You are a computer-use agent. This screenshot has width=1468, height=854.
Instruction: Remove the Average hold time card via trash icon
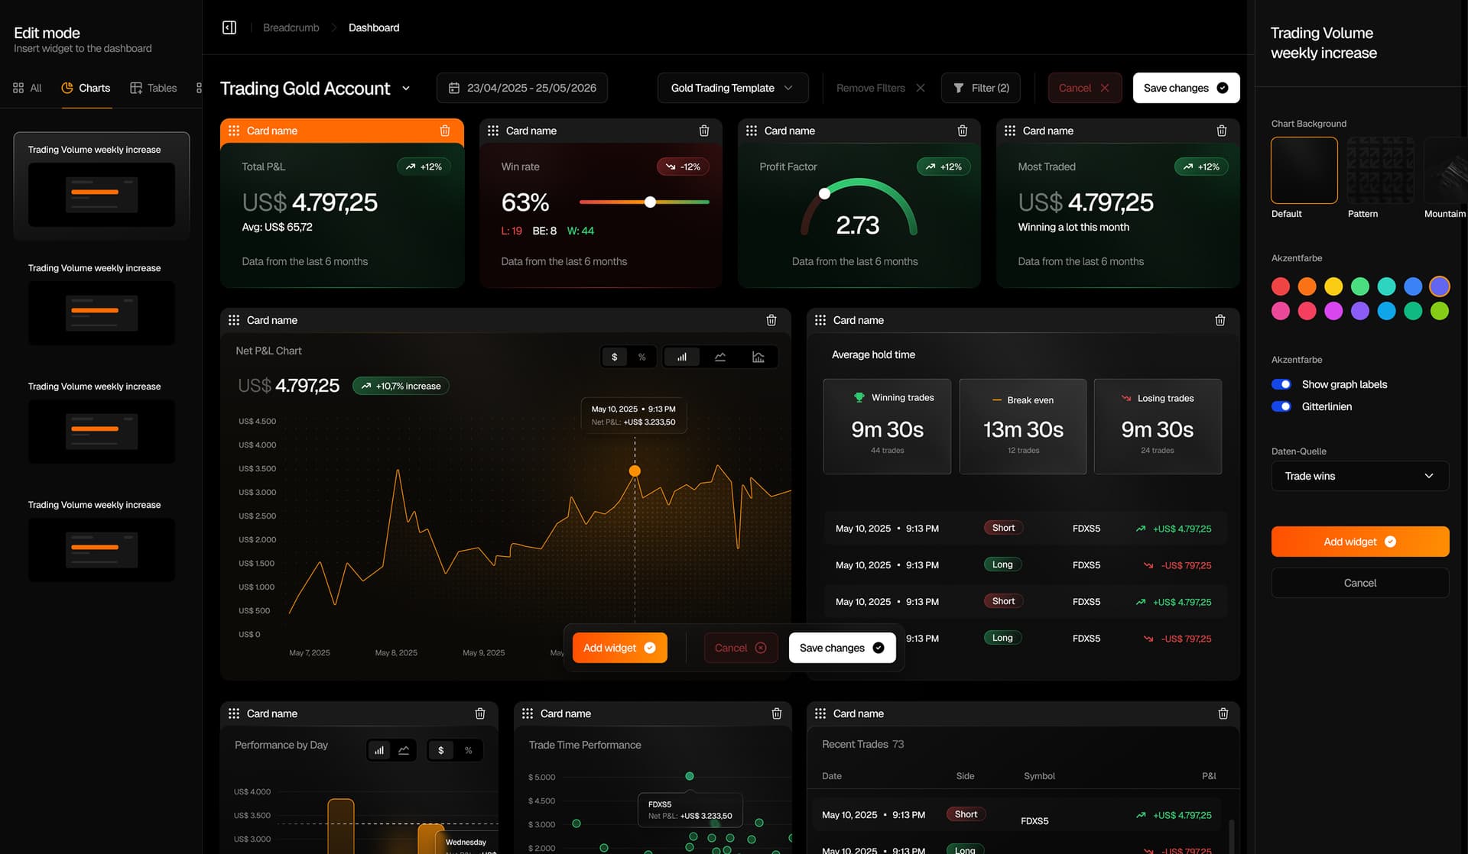(x=1220, y=320)
